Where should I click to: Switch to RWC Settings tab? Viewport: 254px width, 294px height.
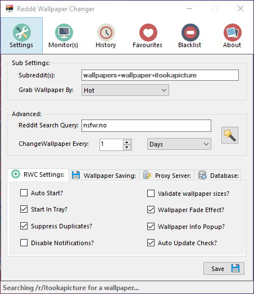38,174
